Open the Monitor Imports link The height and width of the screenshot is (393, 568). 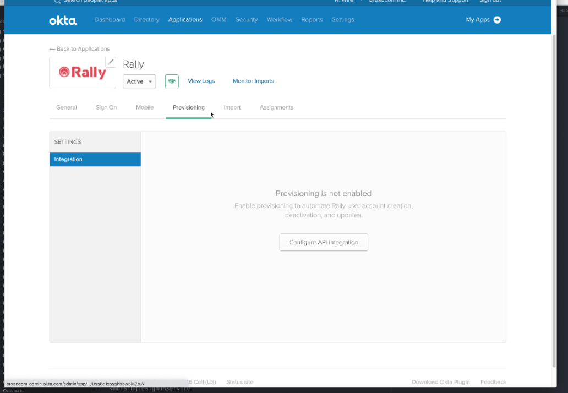253,81
